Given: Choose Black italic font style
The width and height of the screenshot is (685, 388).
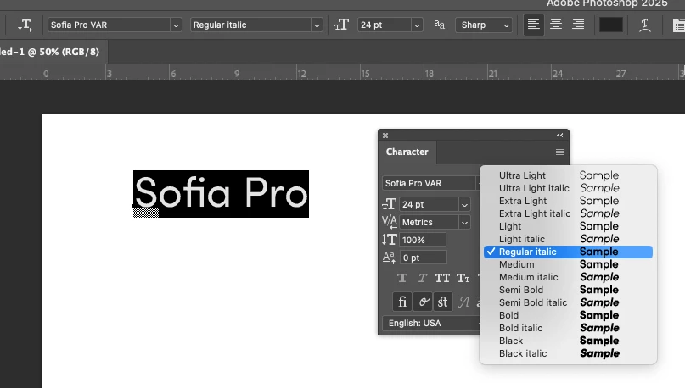Looking at the screenshot, I should [x=568, y=353].
